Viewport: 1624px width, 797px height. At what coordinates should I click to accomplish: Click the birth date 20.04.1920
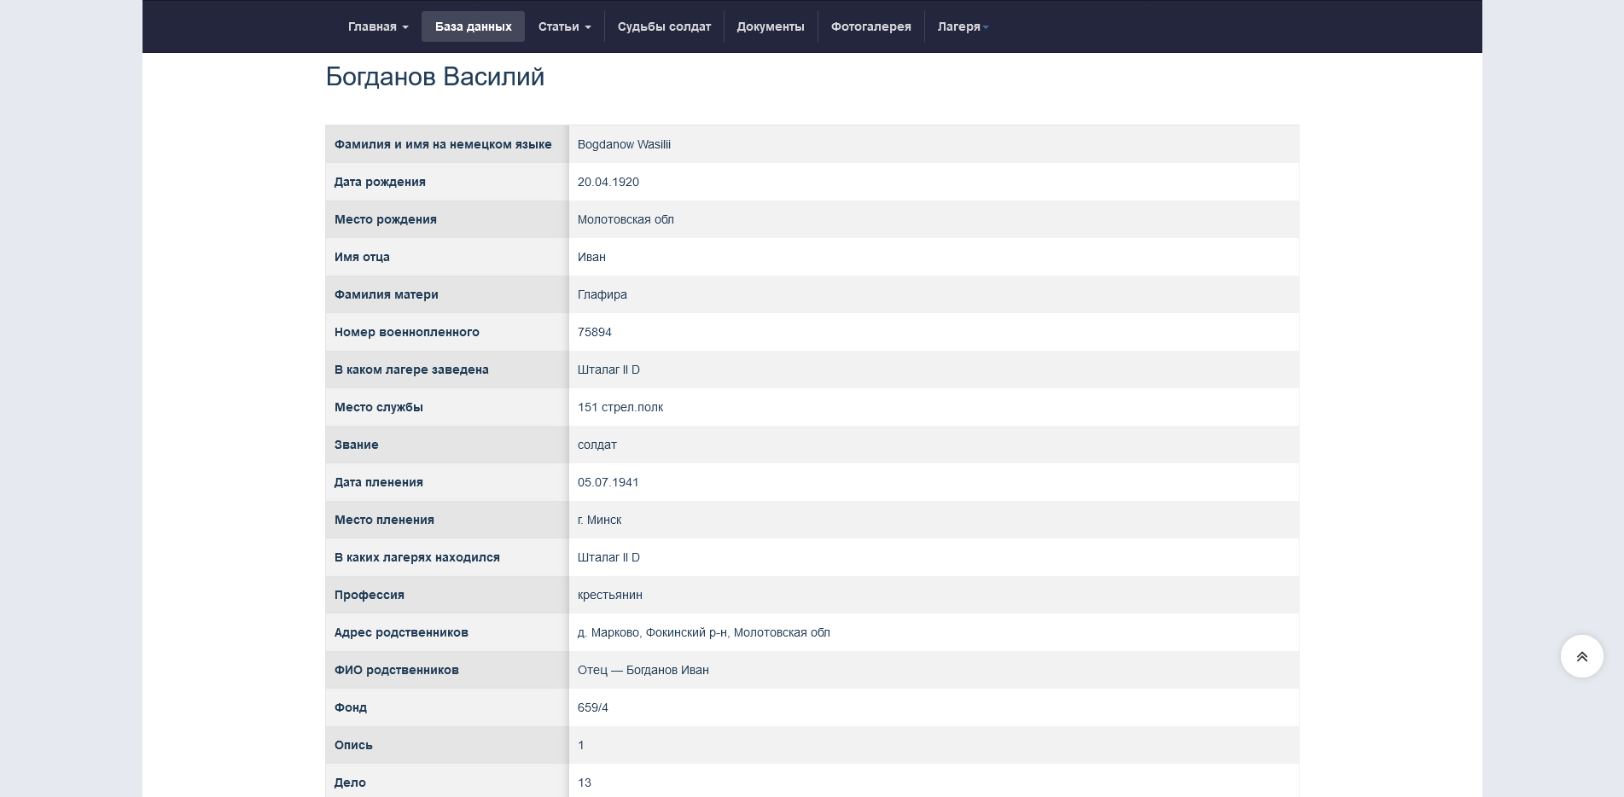coord(608,182)
